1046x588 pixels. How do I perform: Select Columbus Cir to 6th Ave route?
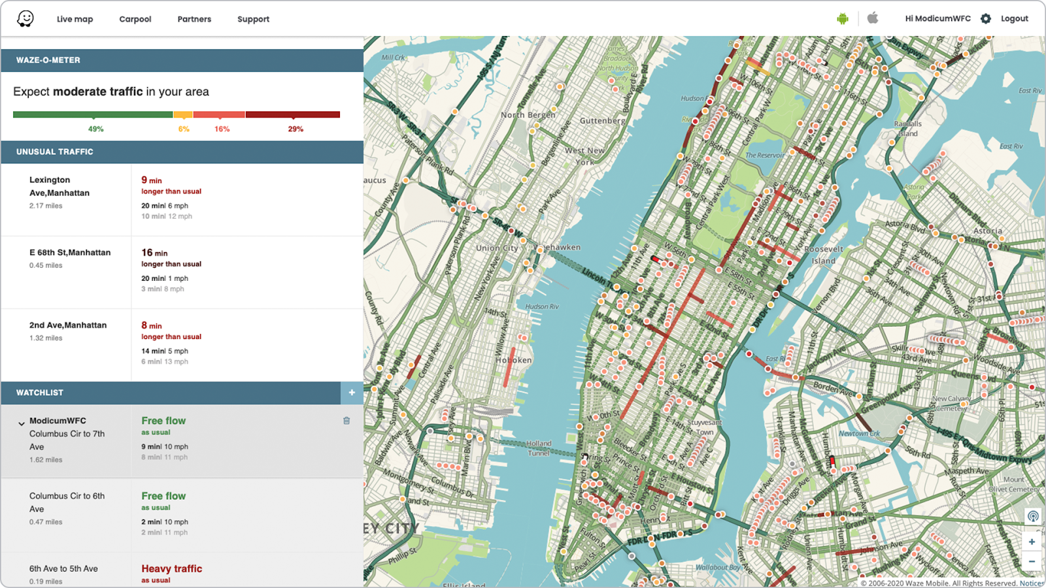pos(67,502)
